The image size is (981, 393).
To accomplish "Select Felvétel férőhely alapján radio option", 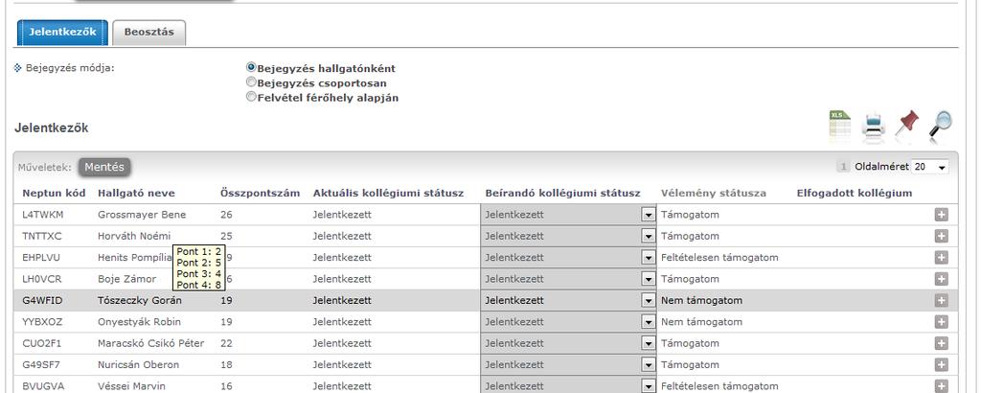I will [252, 97].
